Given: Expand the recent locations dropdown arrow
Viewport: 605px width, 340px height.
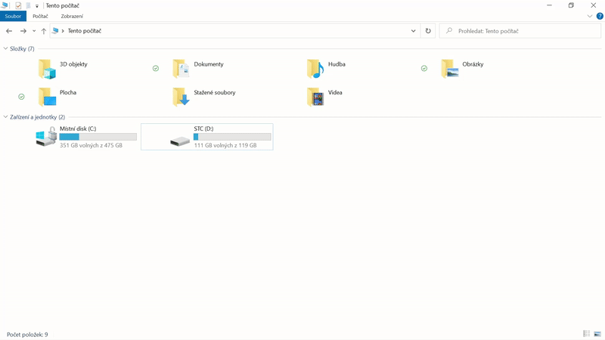Looking at the screenshot, I should click(33, 31).
